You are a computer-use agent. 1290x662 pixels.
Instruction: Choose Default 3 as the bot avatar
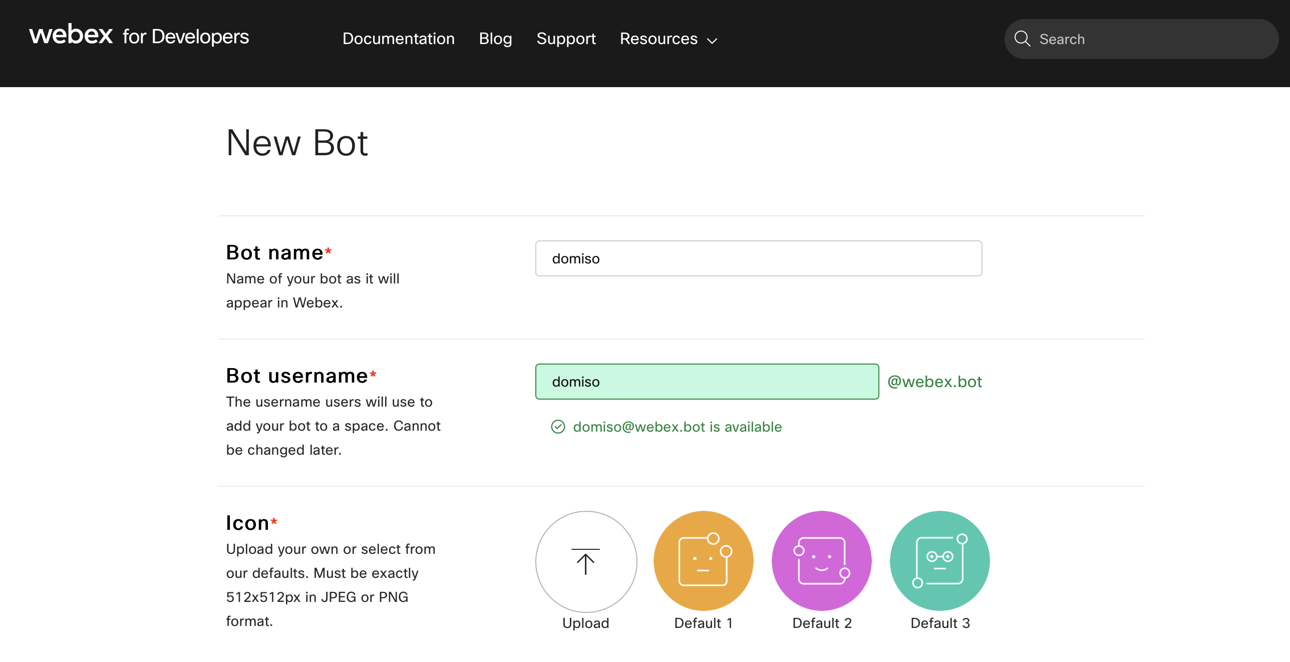pyautogui.click(x=939, y=561)
